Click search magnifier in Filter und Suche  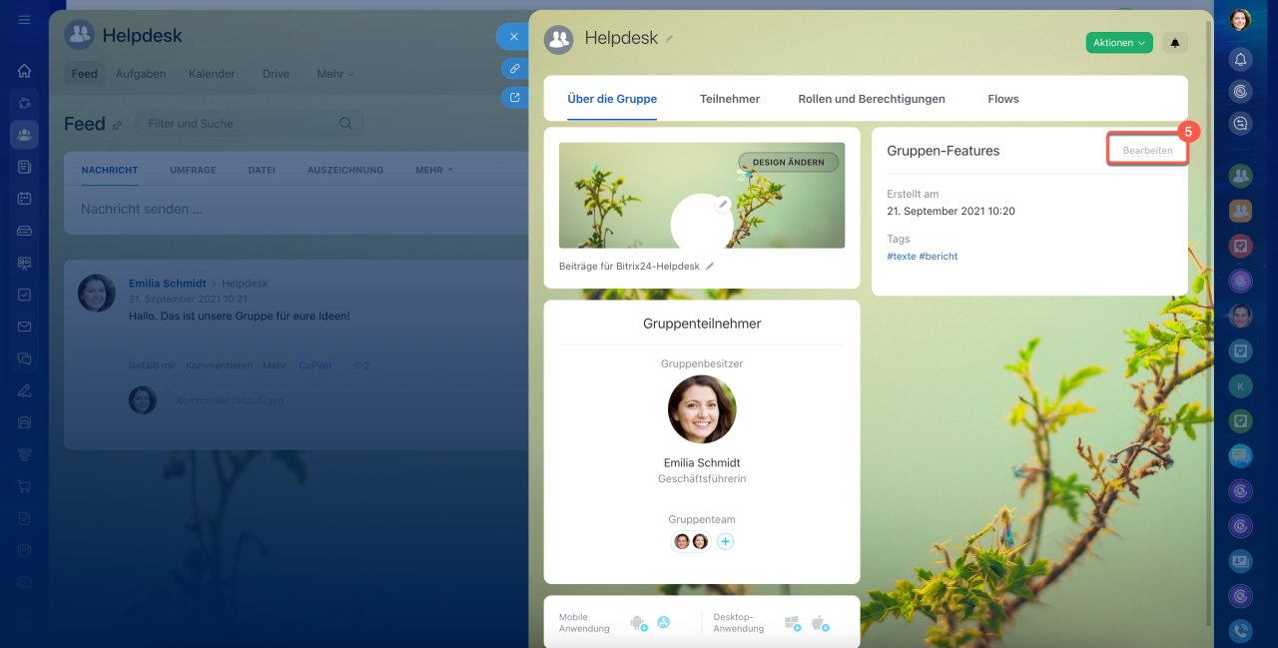[x=345, y=124]
